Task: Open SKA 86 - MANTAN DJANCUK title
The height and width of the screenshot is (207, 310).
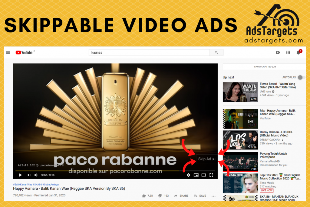Action: pos(279,198)
